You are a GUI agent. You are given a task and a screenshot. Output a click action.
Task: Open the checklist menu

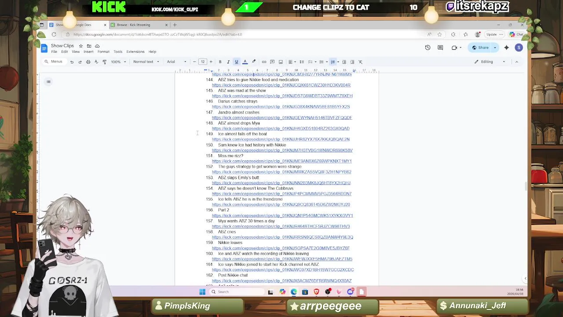311,62
